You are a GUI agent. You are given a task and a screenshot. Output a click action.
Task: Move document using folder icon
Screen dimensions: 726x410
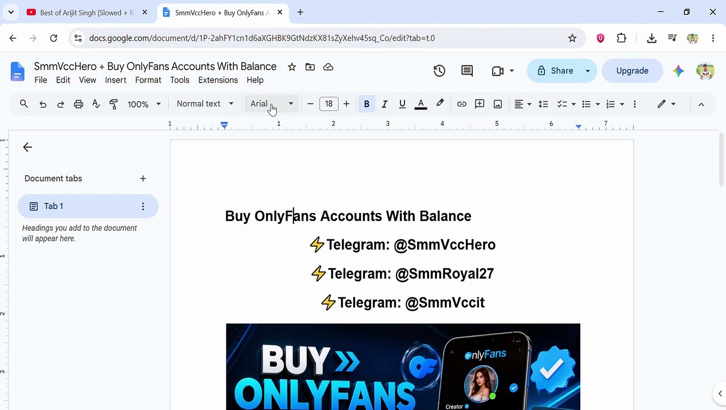310,67
